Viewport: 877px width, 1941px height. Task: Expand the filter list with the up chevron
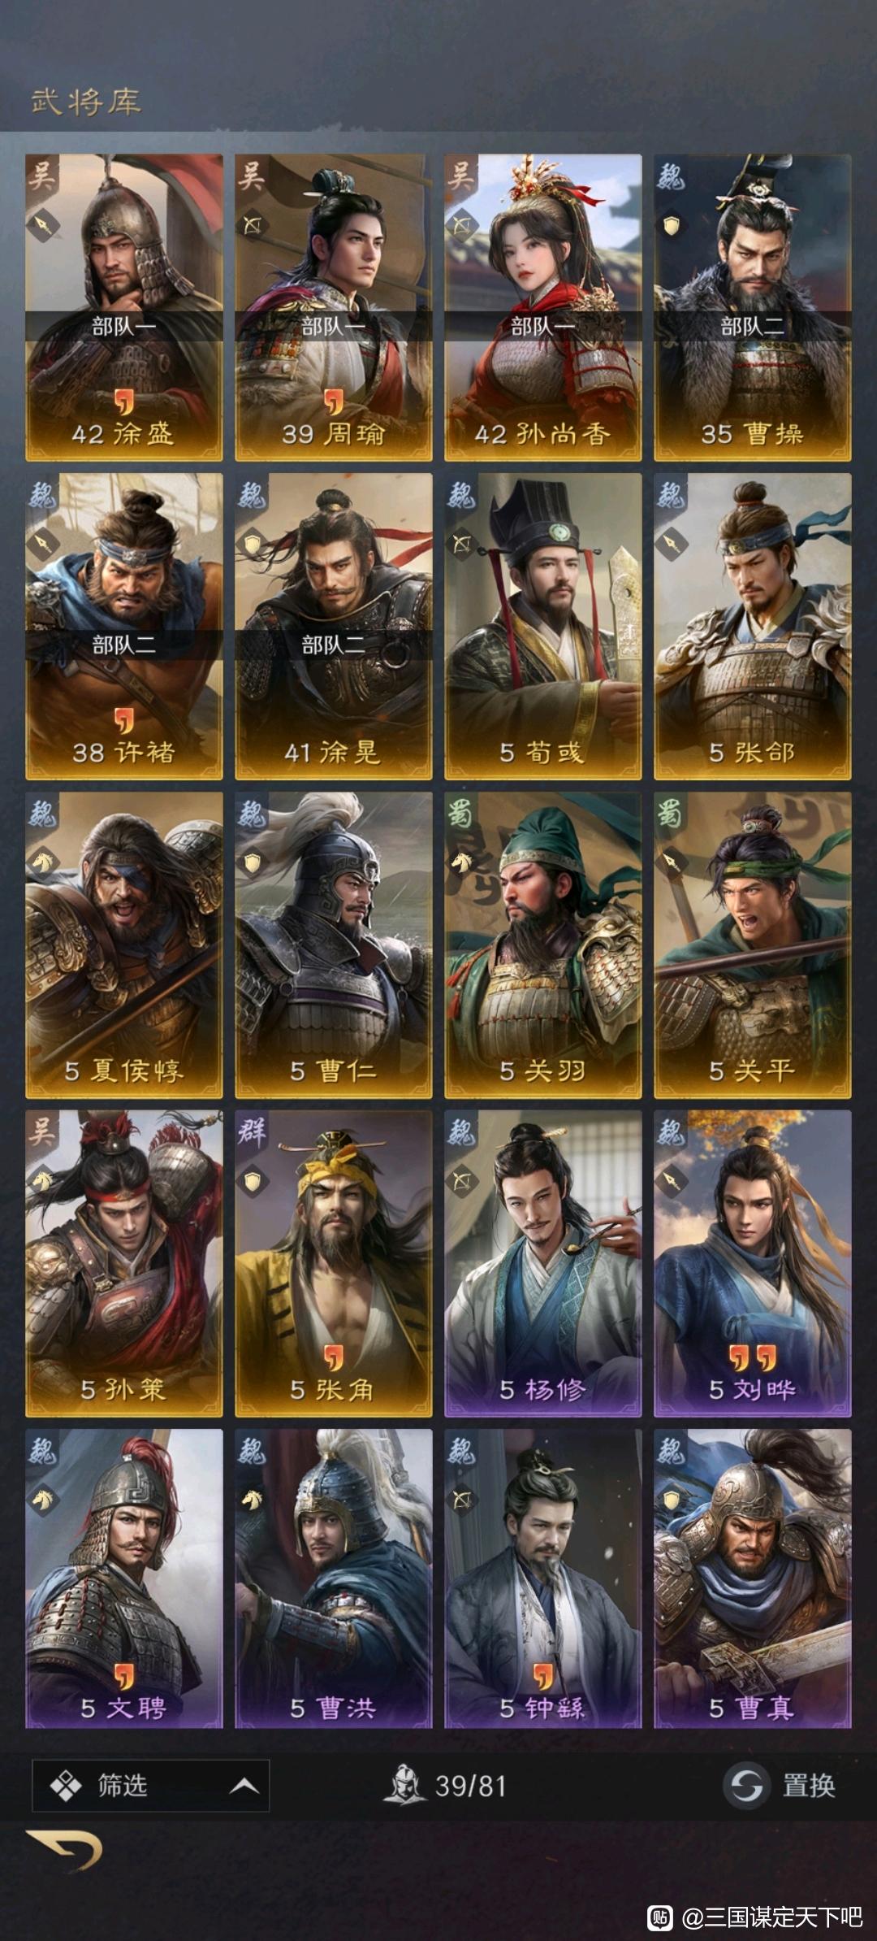(x=244, y=1786)
